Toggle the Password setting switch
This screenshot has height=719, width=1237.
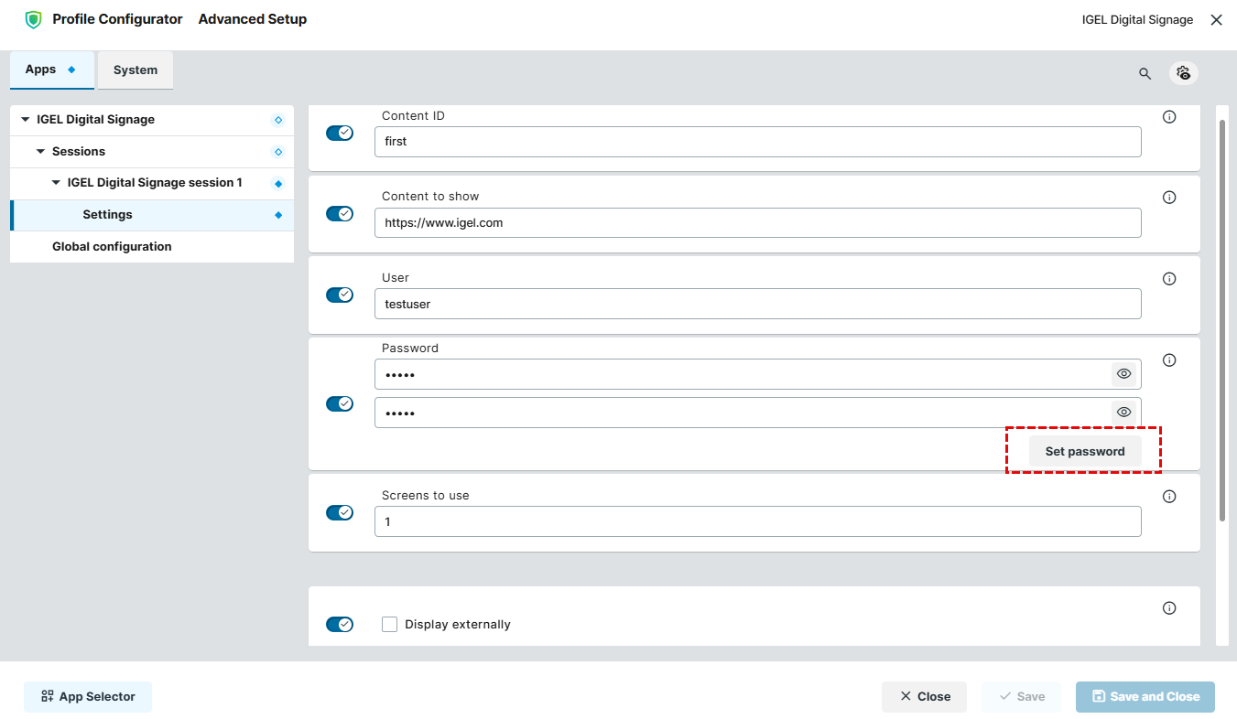click(340, 404)
